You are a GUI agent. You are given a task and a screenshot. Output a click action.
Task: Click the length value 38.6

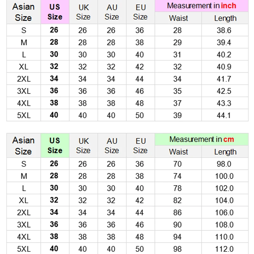point(225,30)
